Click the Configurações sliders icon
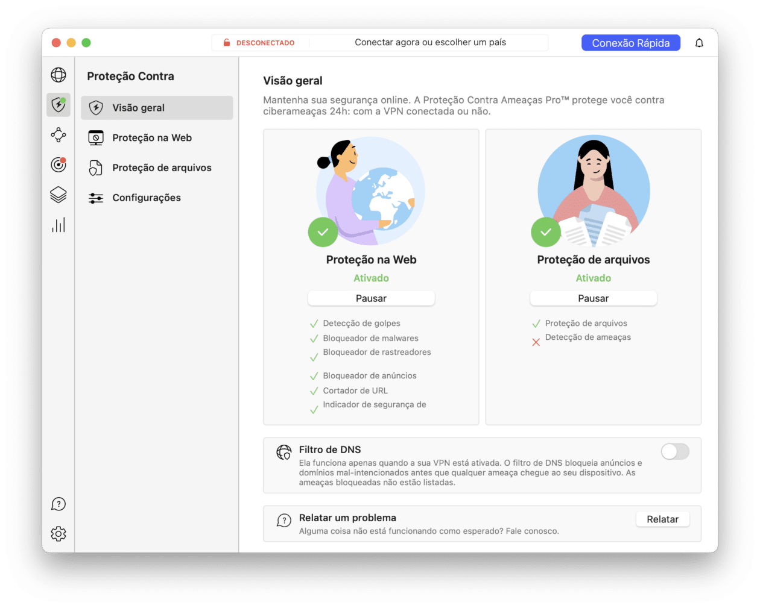This screenshot has width=760, height=608. click(x=96, y=198)
